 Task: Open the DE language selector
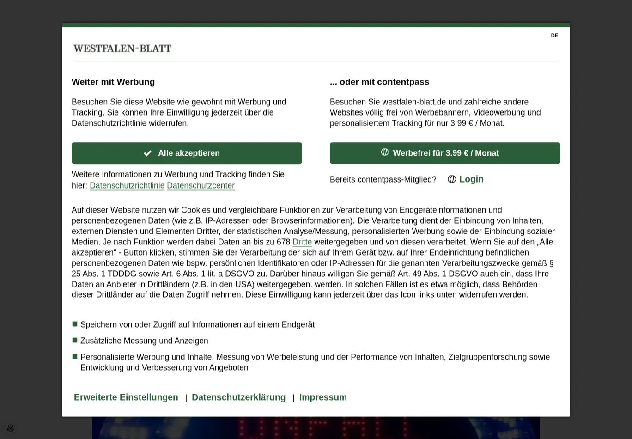point(554,36)
